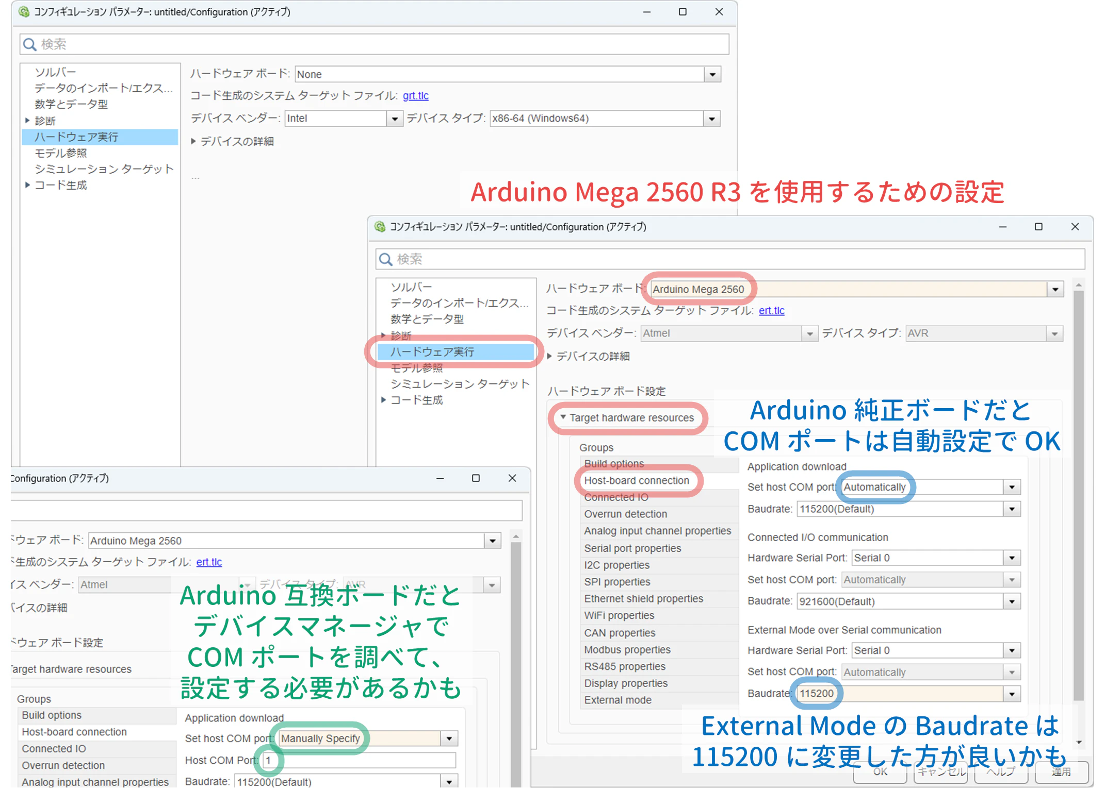Open the 921600(Default) Baudrate dropdown
Image resolution: width=1105 pixels, height=789 pixels.
tap(1012, 601)
